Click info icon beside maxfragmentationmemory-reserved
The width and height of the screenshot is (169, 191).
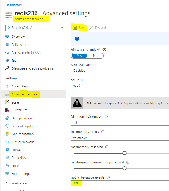tap(128, 162)
